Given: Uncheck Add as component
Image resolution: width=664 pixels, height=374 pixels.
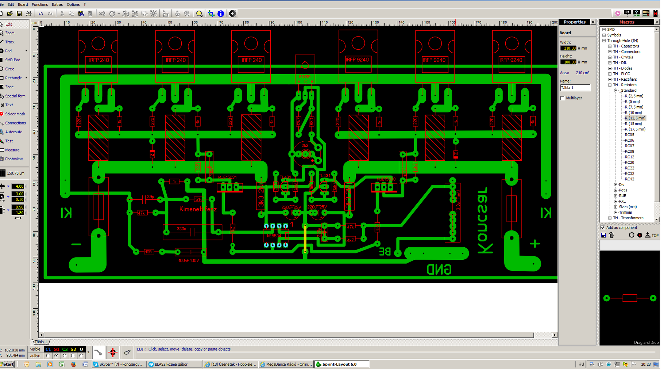Looking at the screenshot, I should tap(603, 228).
